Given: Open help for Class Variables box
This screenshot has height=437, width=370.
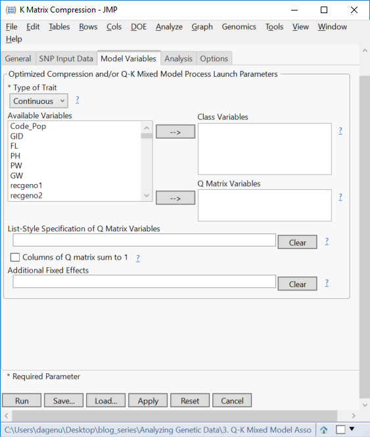Looking at the screenshot, I should [x=340, y=131].
